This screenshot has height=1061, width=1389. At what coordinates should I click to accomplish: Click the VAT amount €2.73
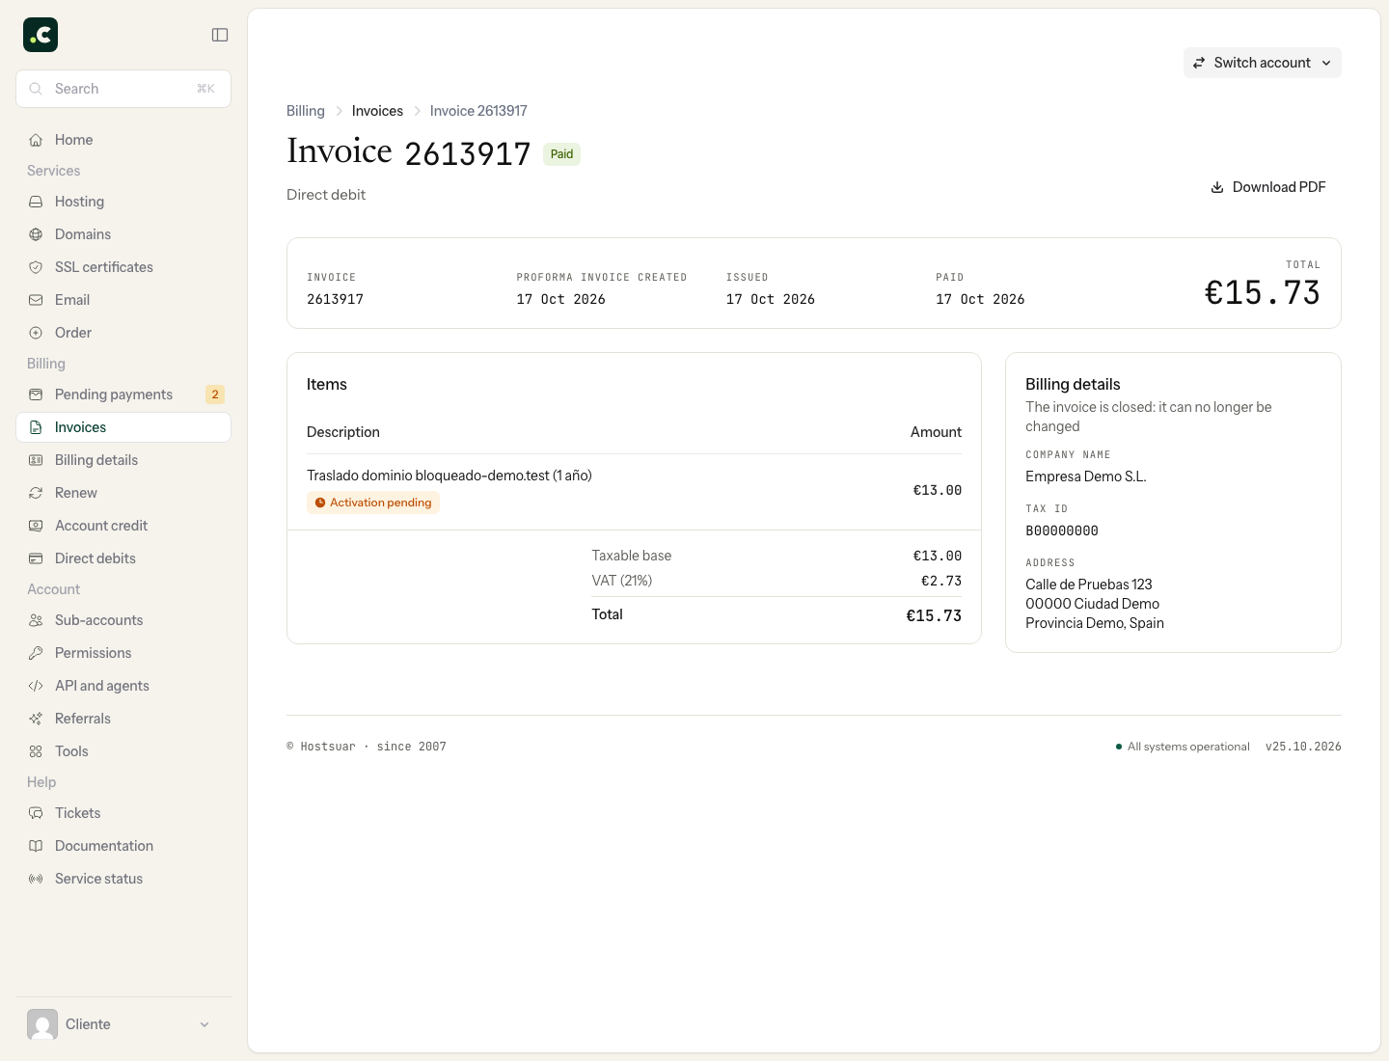[941, 581]
